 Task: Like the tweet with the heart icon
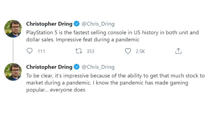click(128, 51)
